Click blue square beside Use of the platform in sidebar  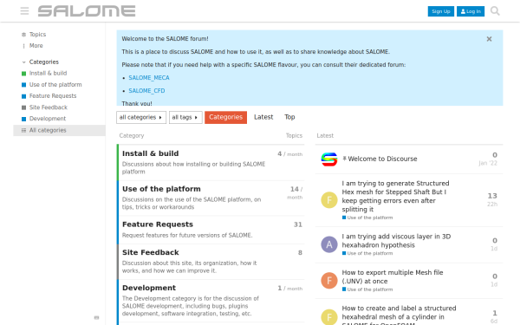(x=23, y=85)
